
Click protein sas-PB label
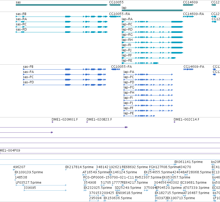(28, 67)
